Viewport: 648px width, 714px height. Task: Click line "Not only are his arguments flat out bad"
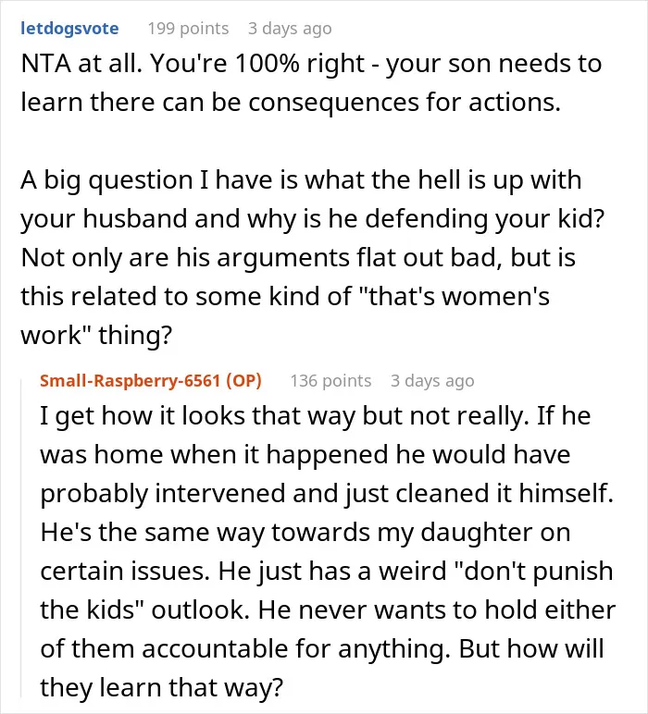pyautogui.click(x=298, y=257)
